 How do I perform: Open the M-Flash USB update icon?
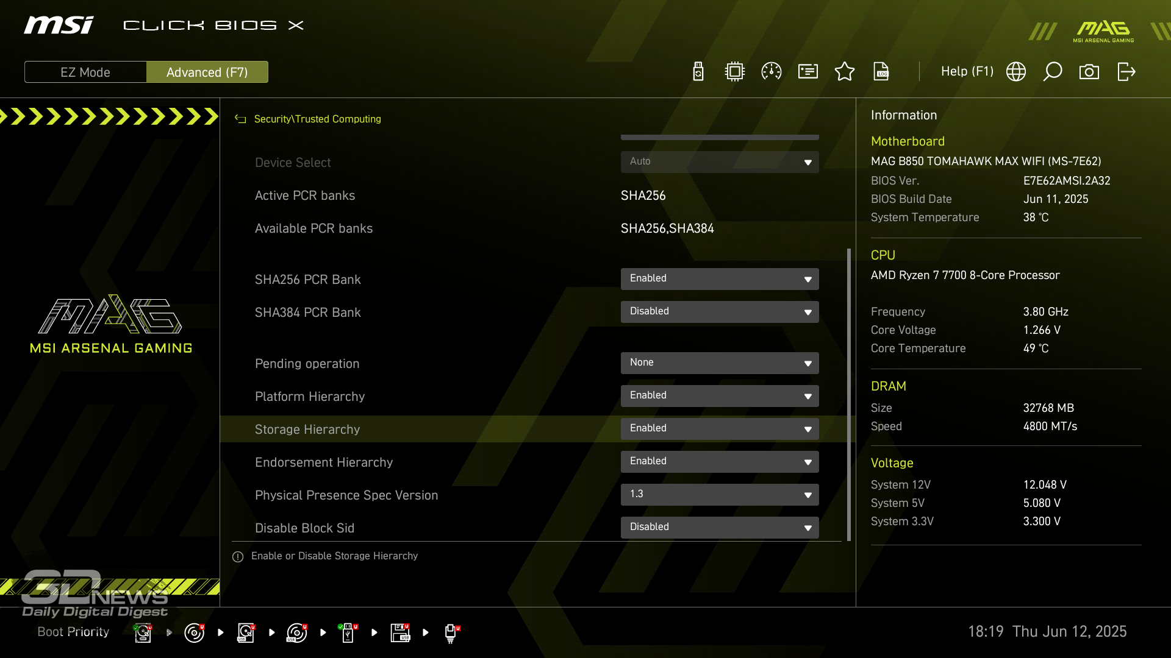698,71
